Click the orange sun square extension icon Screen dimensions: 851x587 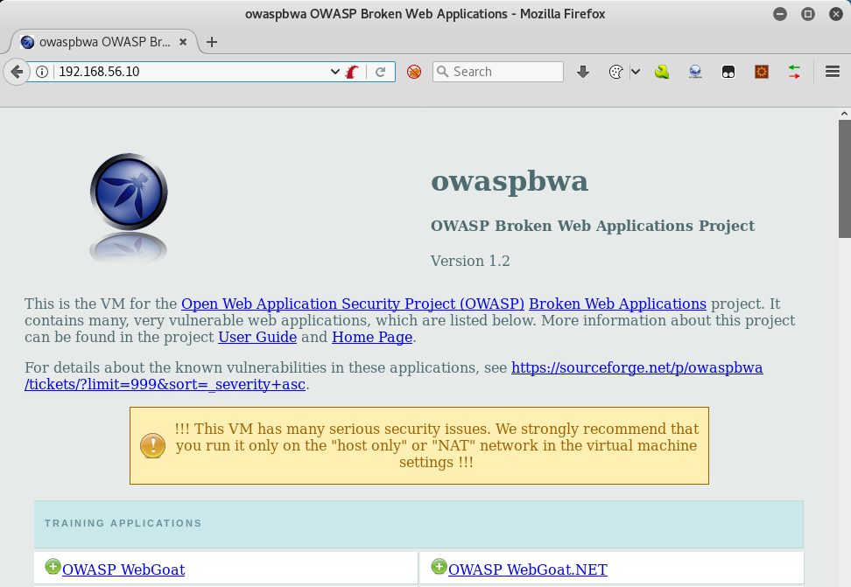[762, 72]
